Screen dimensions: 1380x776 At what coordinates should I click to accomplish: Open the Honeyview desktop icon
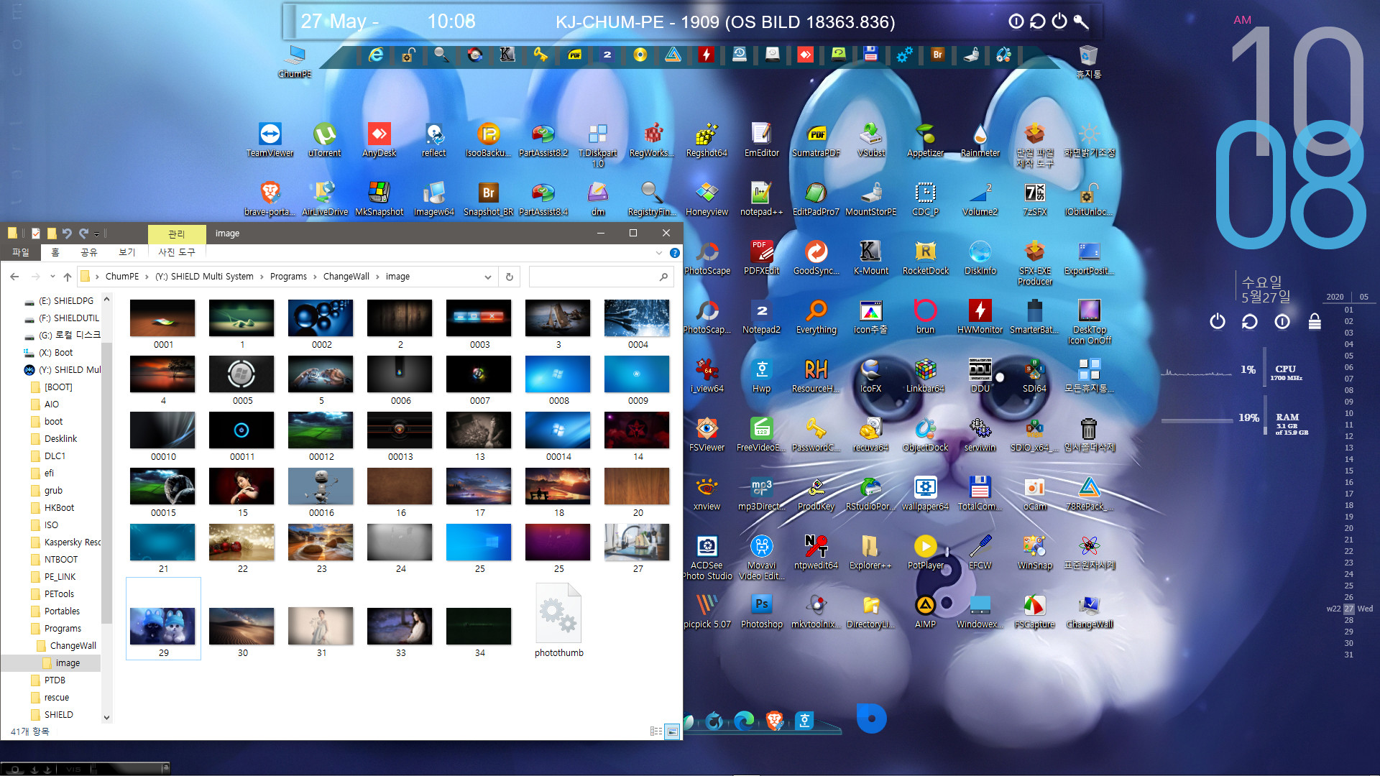tap(707, 198)
